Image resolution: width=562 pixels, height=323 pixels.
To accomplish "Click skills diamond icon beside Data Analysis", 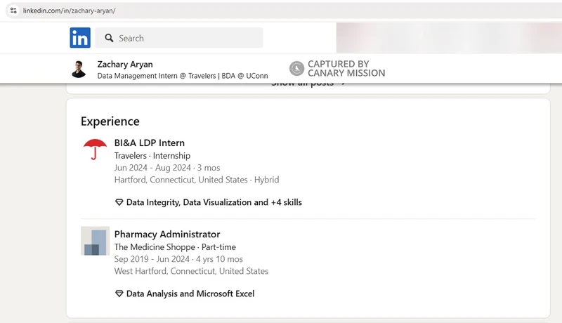I will click(x=119, y=294).
